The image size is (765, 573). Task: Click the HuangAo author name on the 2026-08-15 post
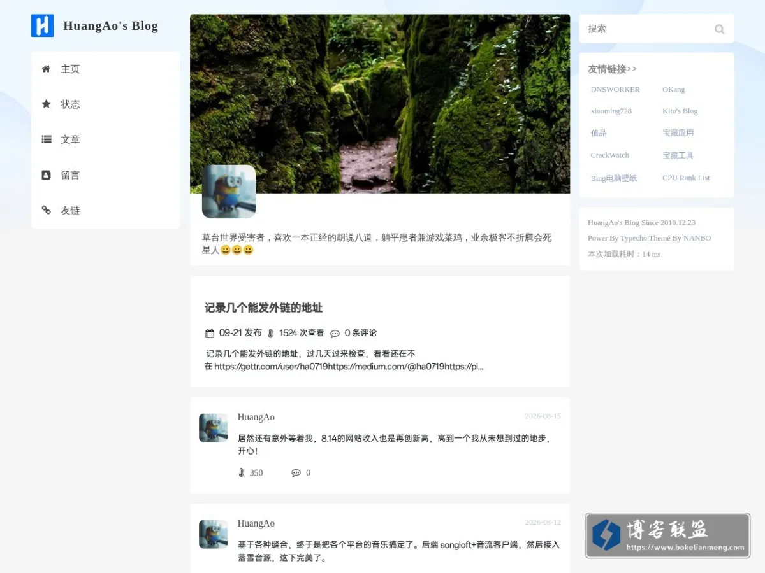256,417
